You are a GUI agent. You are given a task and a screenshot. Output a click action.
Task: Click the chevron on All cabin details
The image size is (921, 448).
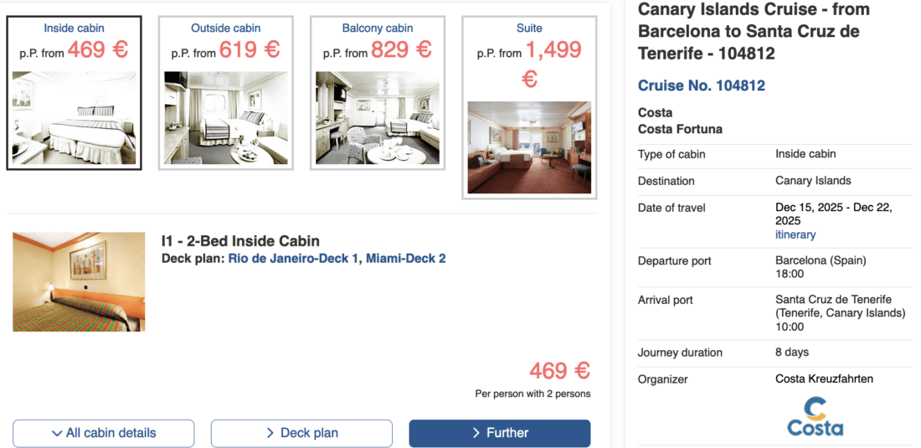tap(57, 433)
